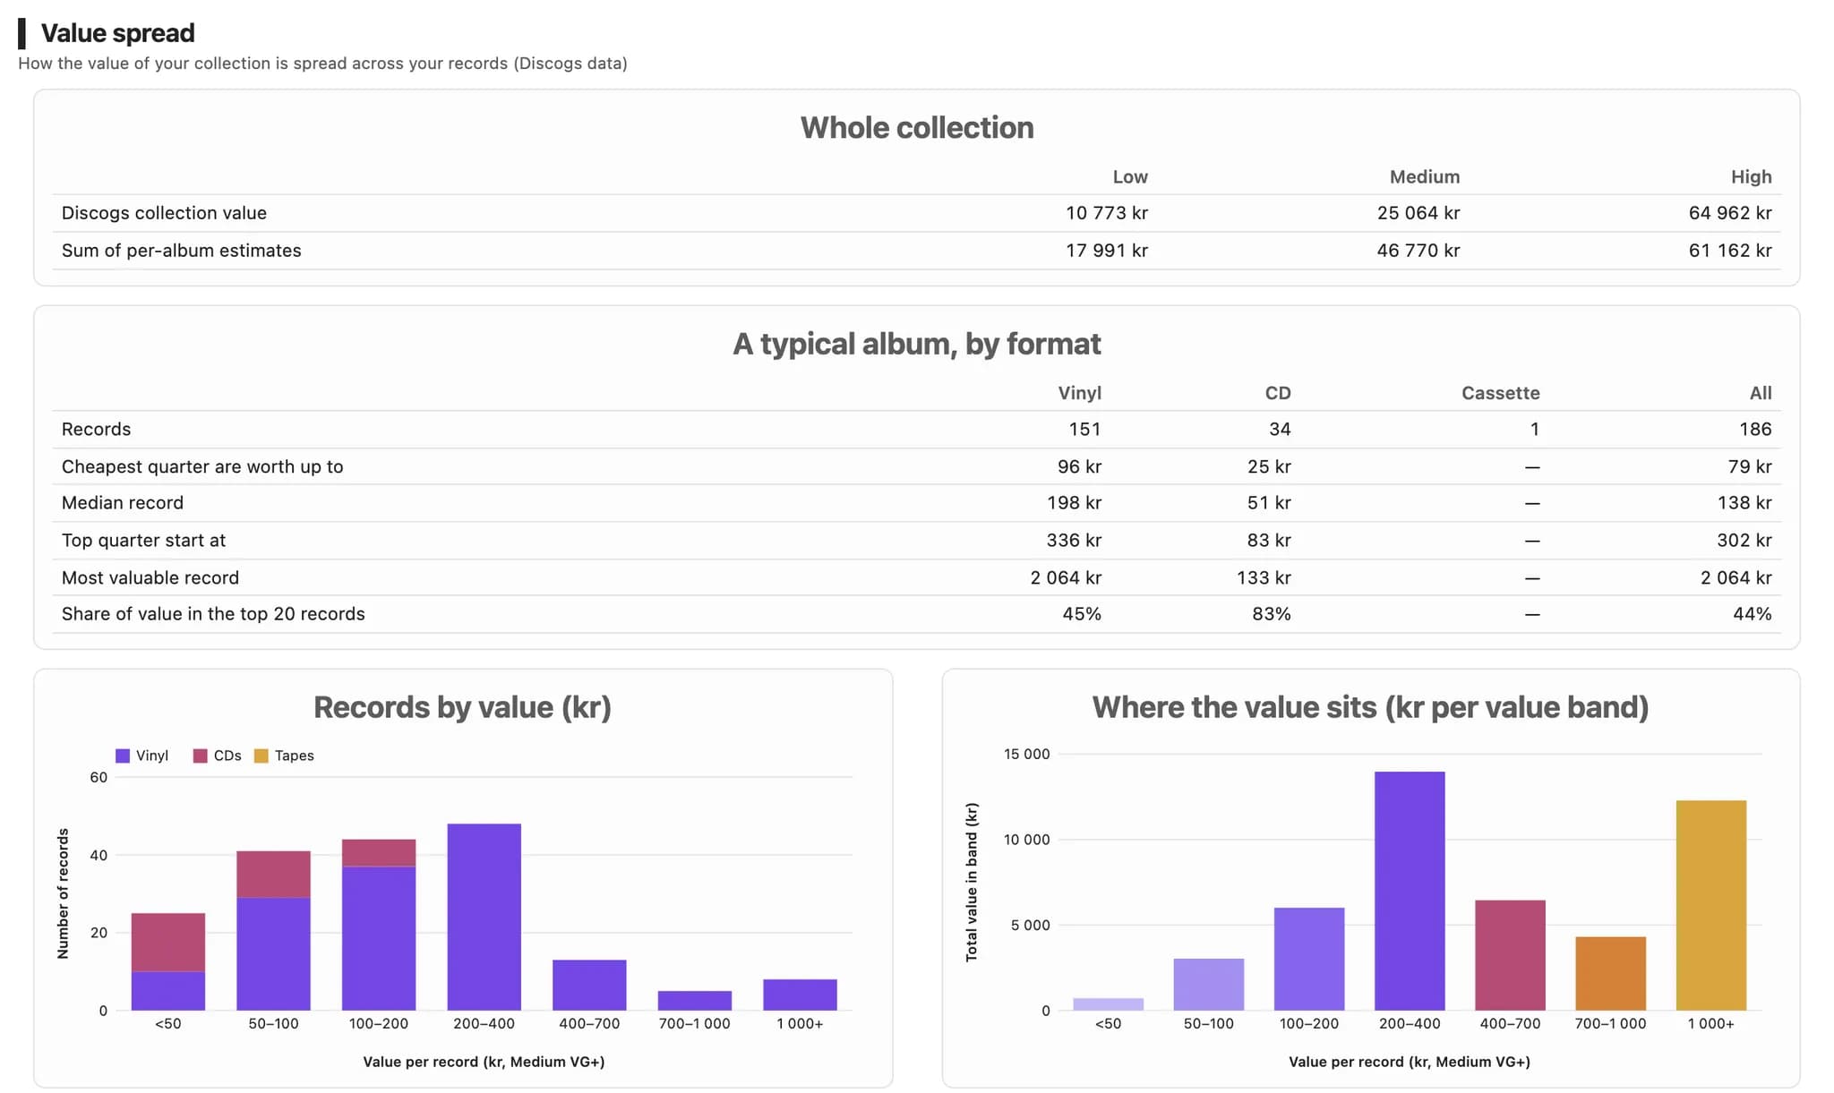Image resolution: width=1834 pixels, height=1093 pixels.
Task: Click the 61 162 kr value
Action: [x=1730, y=251]
